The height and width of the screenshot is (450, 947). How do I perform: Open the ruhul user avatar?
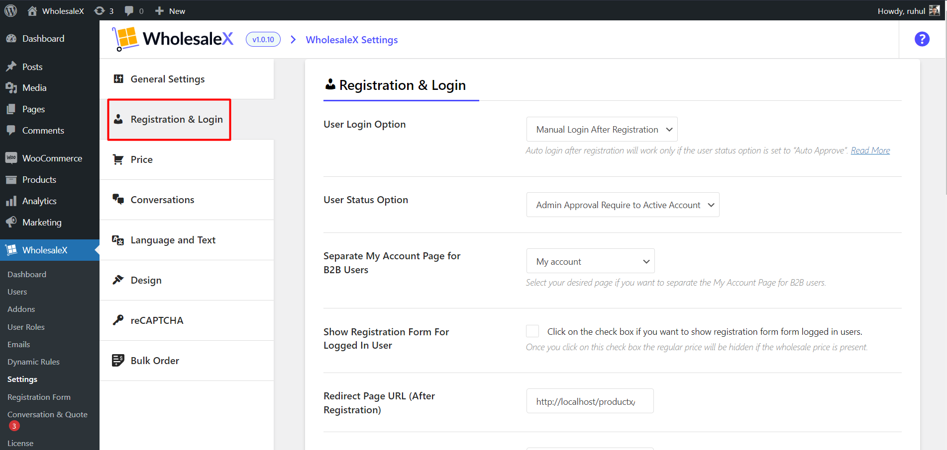pyautogui.click(x=935, y=10)
